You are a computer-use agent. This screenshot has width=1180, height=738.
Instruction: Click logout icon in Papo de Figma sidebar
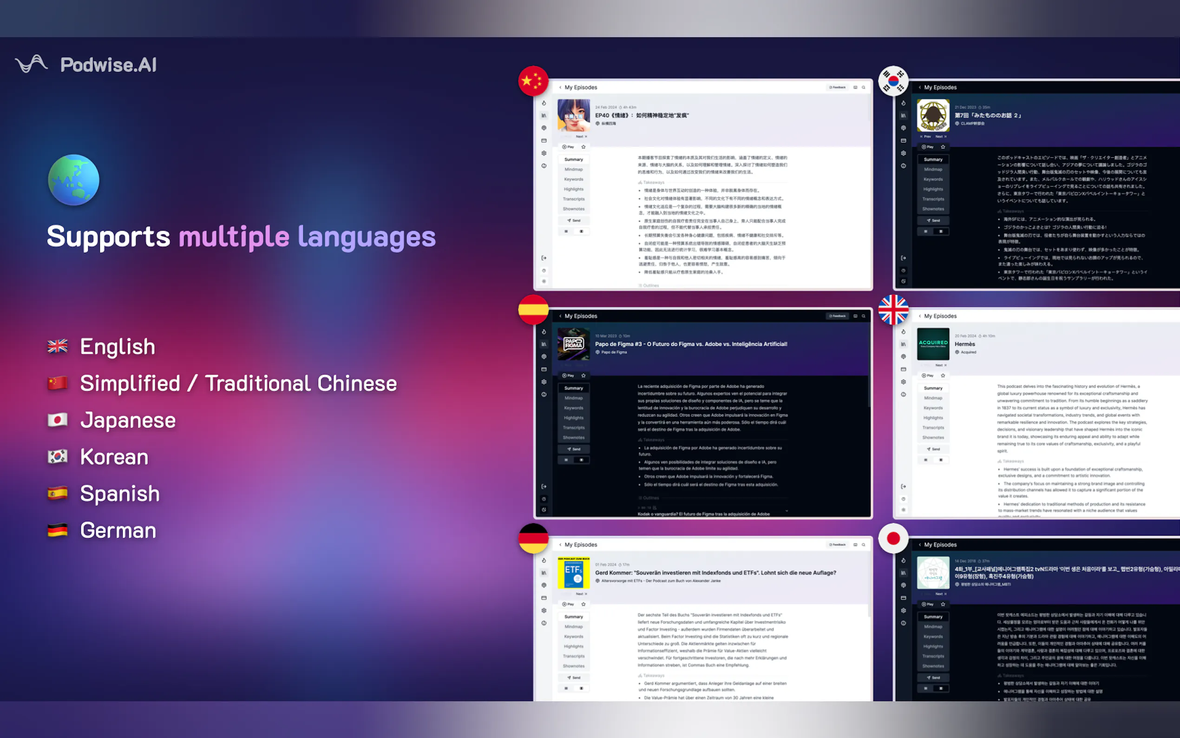pos(544,487)
